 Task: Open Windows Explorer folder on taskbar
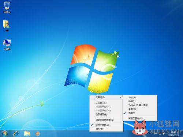click(27, 134)
